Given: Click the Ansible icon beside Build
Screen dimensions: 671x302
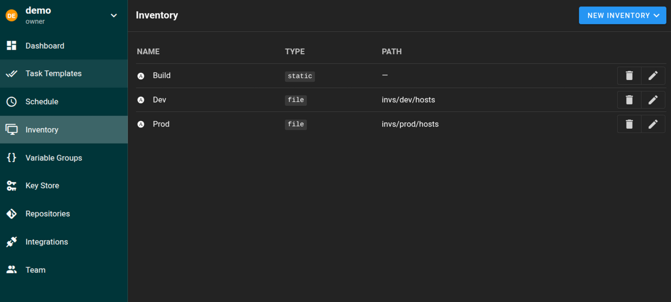Looking at the screenshot, I should click(141, 76).
